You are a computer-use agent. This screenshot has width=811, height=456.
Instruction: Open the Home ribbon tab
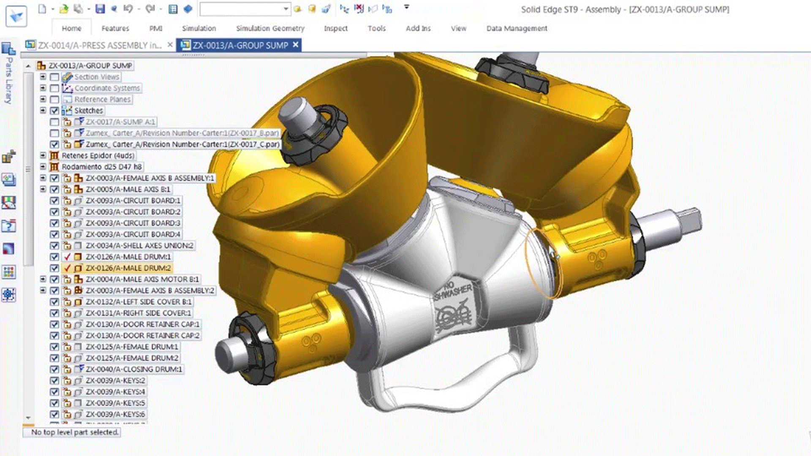coord(71,28)
